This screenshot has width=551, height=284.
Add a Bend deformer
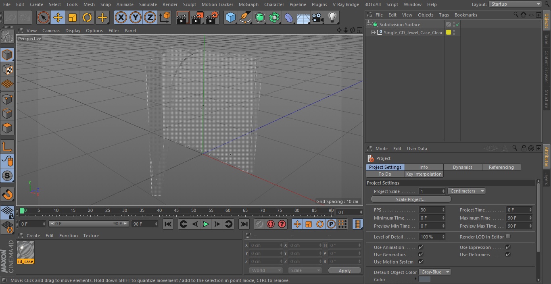coord(289,17)
